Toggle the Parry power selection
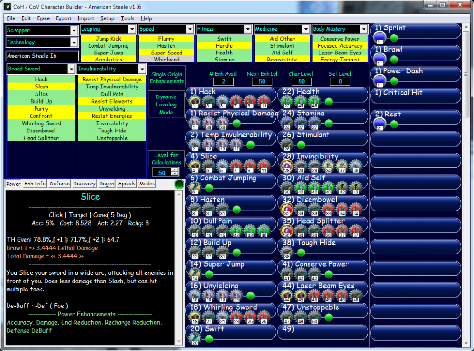Image resolution: width=474 pixels, height=351 pixels. (x=41, y=109)
